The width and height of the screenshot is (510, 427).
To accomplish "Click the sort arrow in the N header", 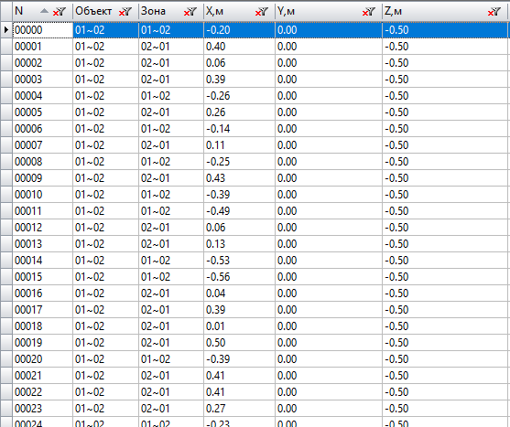I will 44,11.
